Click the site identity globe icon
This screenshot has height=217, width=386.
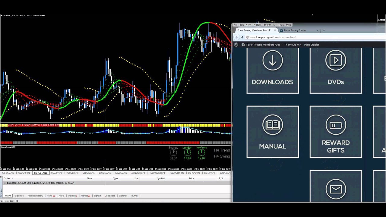(x=248, y=37)
